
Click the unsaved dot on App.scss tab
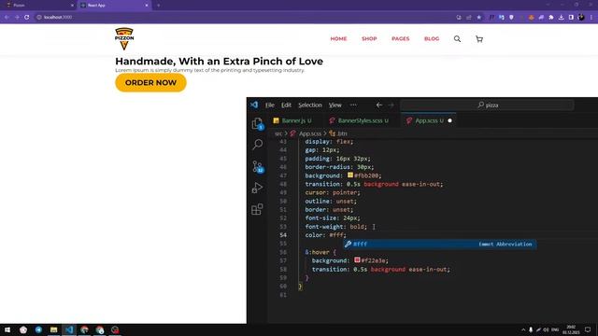(x=449, y=120)
